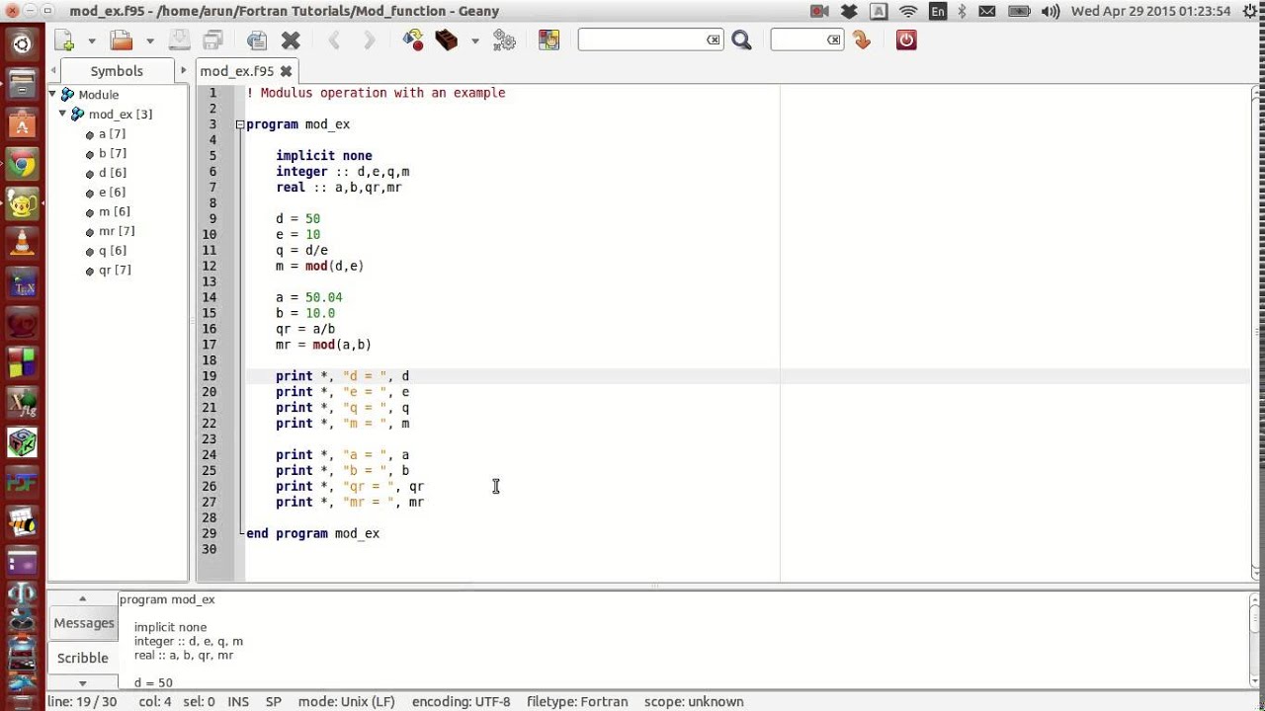1265x711 pixels.
Task: Open the new-file template dropdown arrow
Action: pos(92,40)
